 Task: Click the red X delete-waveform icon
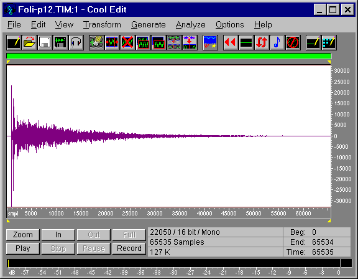coord(127,43)
